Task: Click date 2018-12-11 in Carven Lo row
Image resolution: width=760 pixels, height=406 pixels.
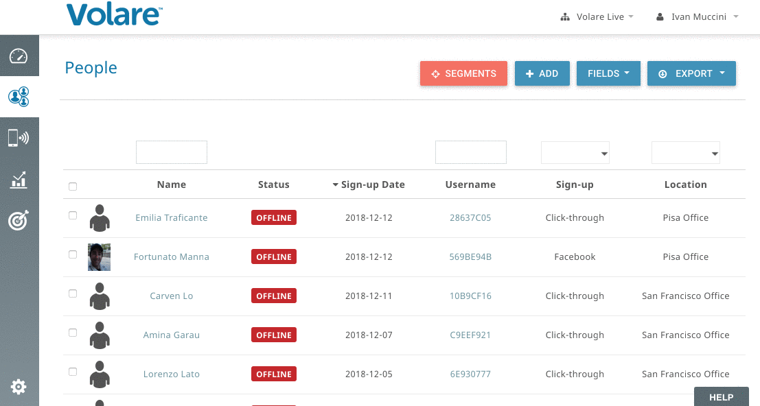Action: coord(369,296)
